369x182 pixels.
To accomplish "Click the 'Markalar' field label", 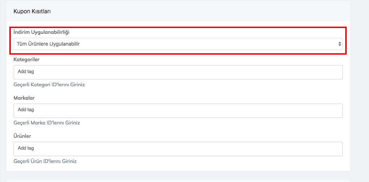I will (x=24, y=98).
